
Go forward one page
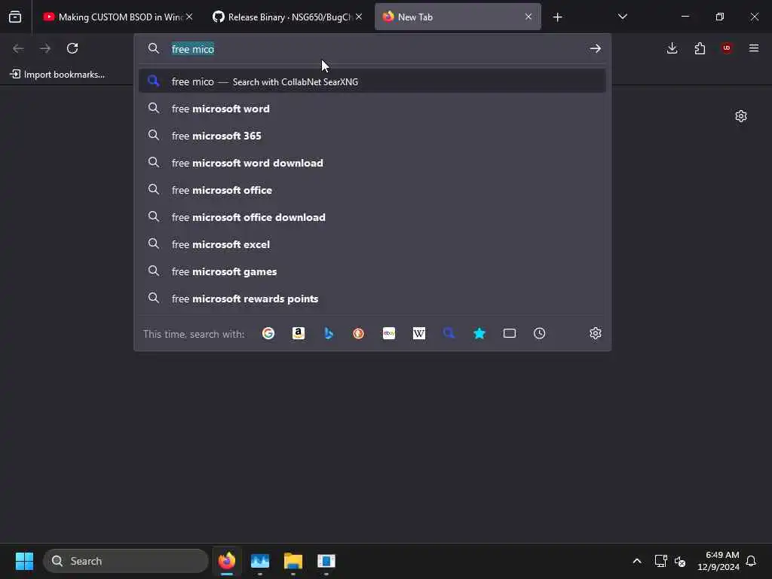pyautogui.click(x=45, y=48)
